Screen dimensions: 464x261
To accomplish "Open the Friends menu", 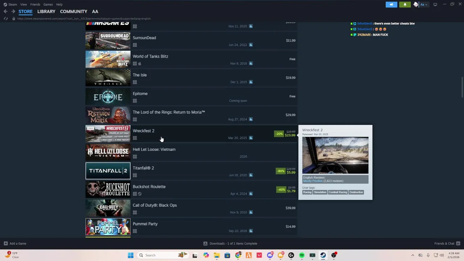I will (x=35, y=4).
